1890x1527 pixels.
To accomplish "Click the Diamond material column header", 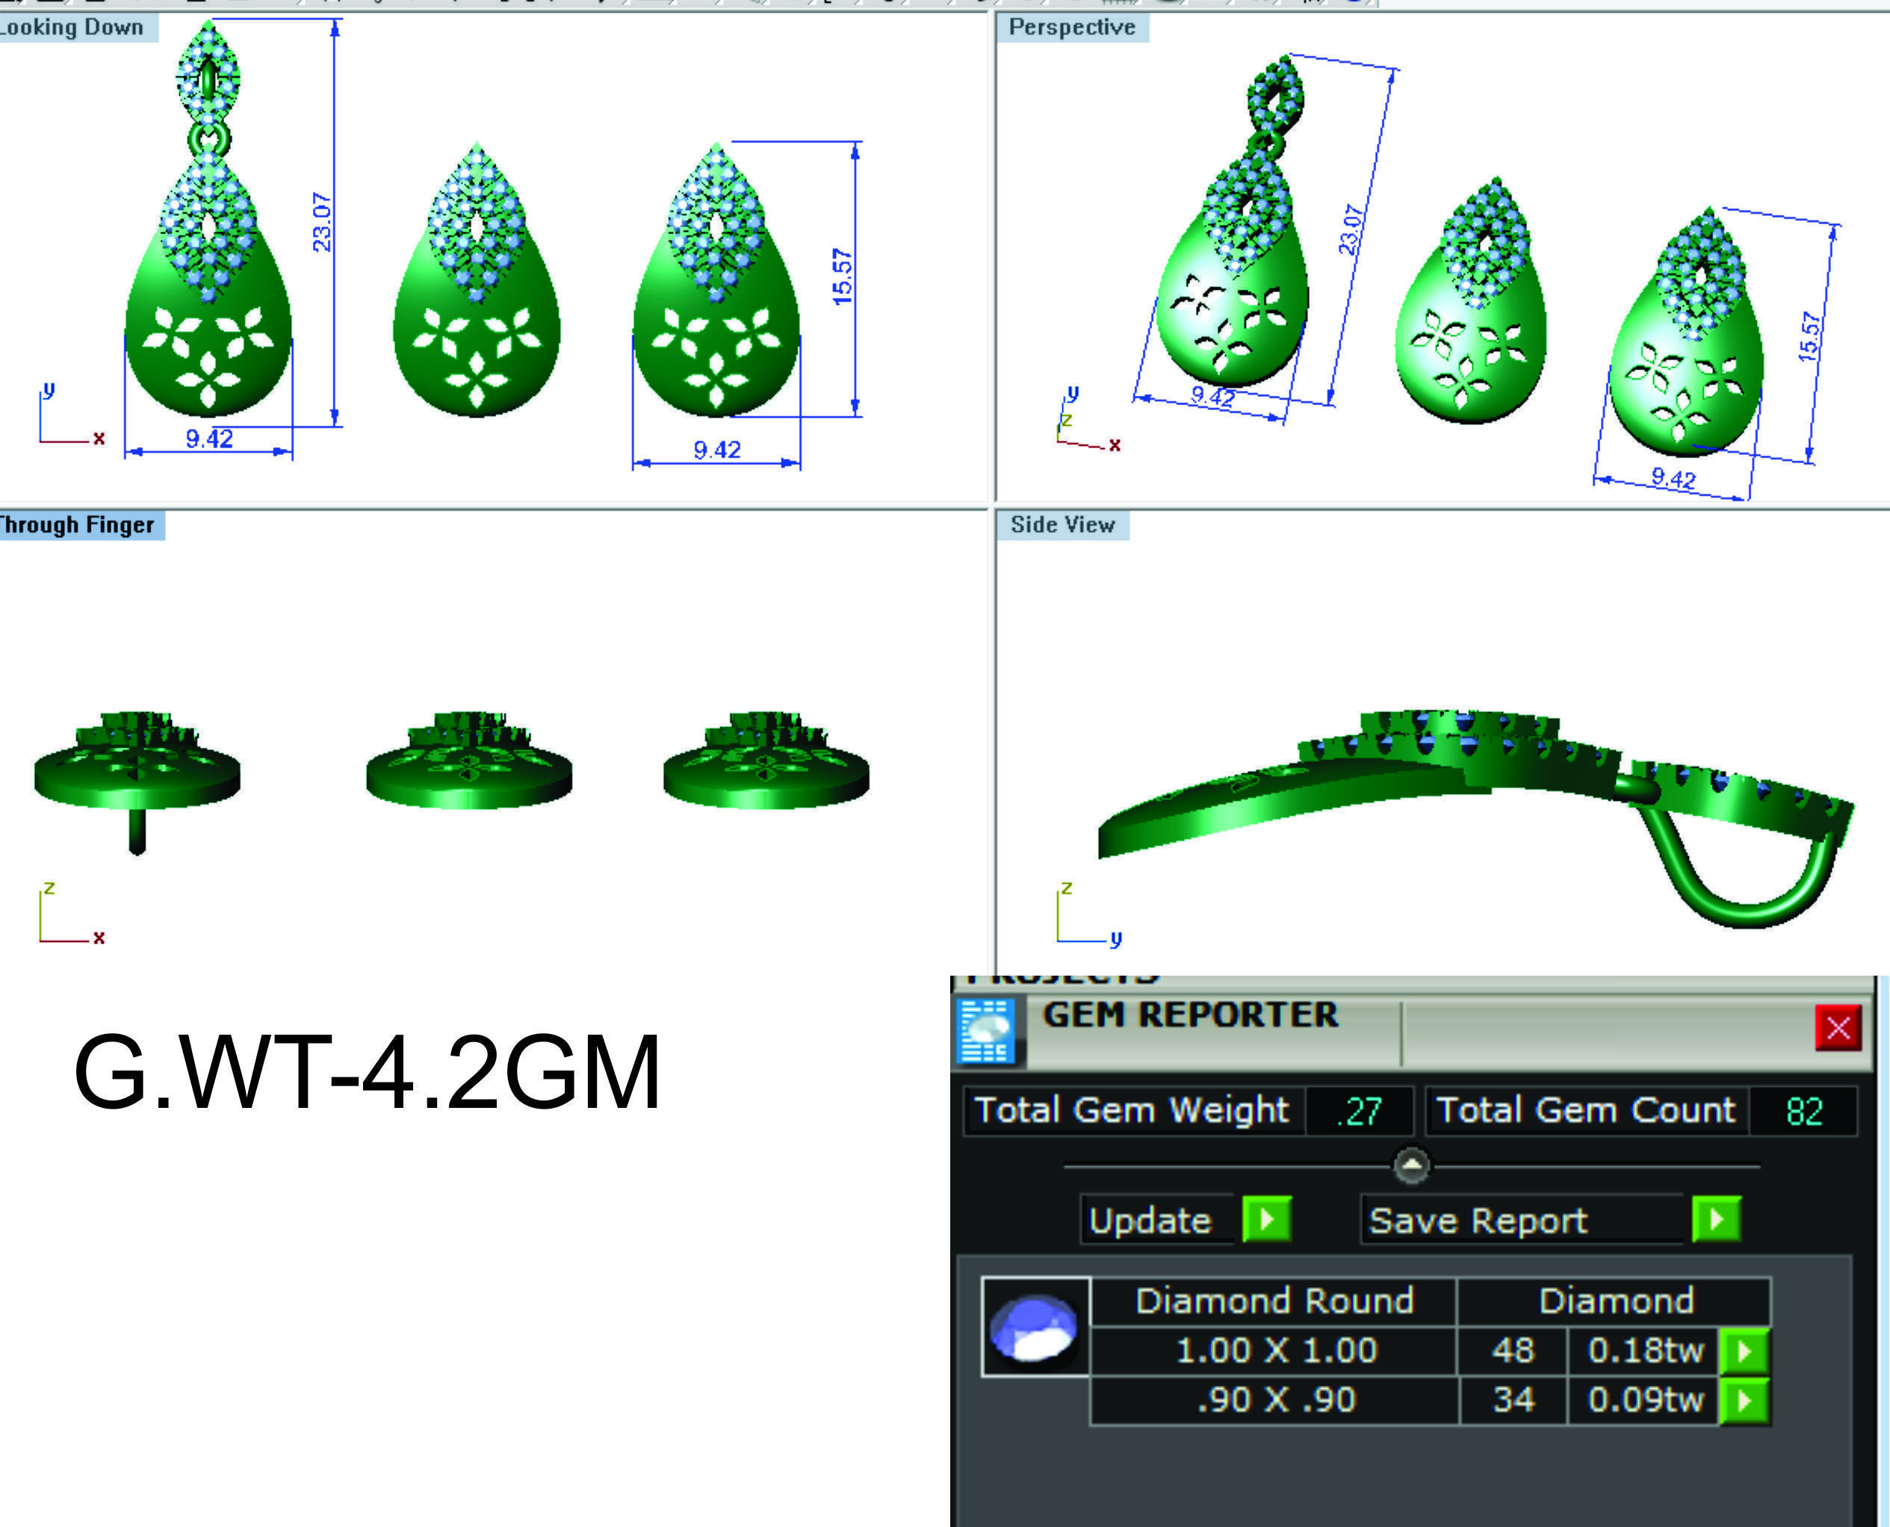I will (x=1616, y=1301).
